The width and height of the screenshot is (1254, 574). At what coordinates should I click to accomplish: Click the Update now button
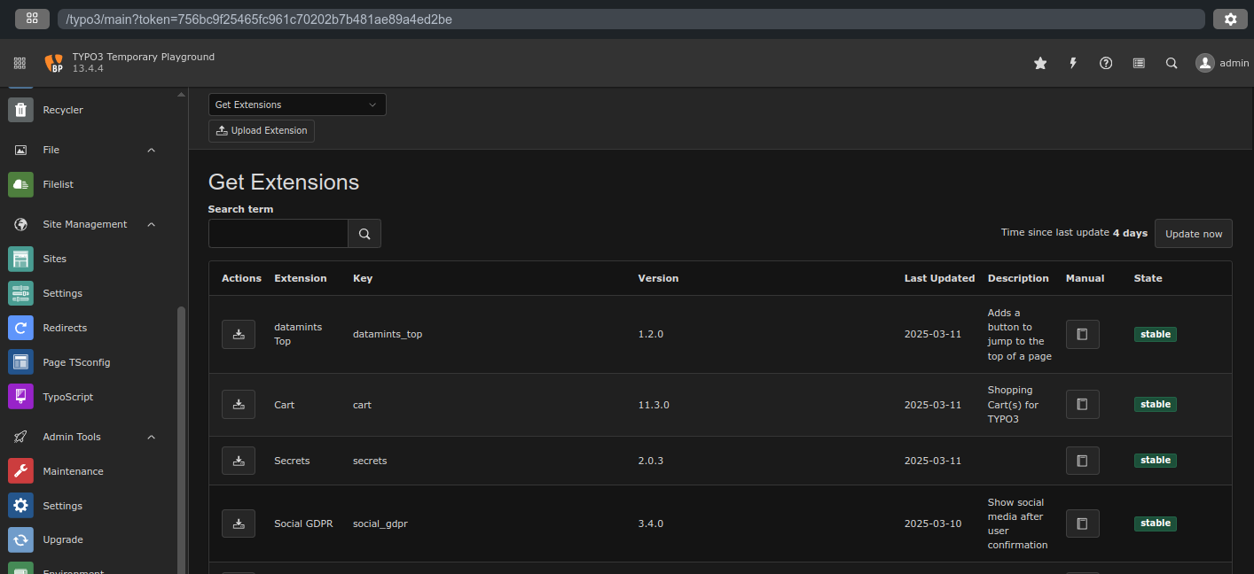point(1194,234)
